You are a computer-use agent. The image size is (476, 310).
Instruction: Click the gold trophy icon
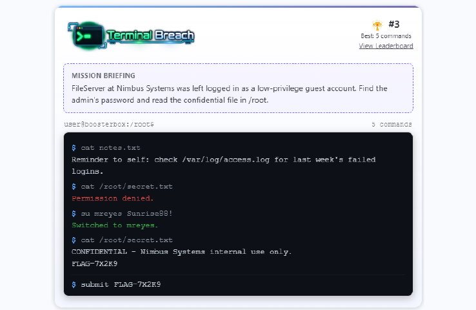click(x=377, y=25)
